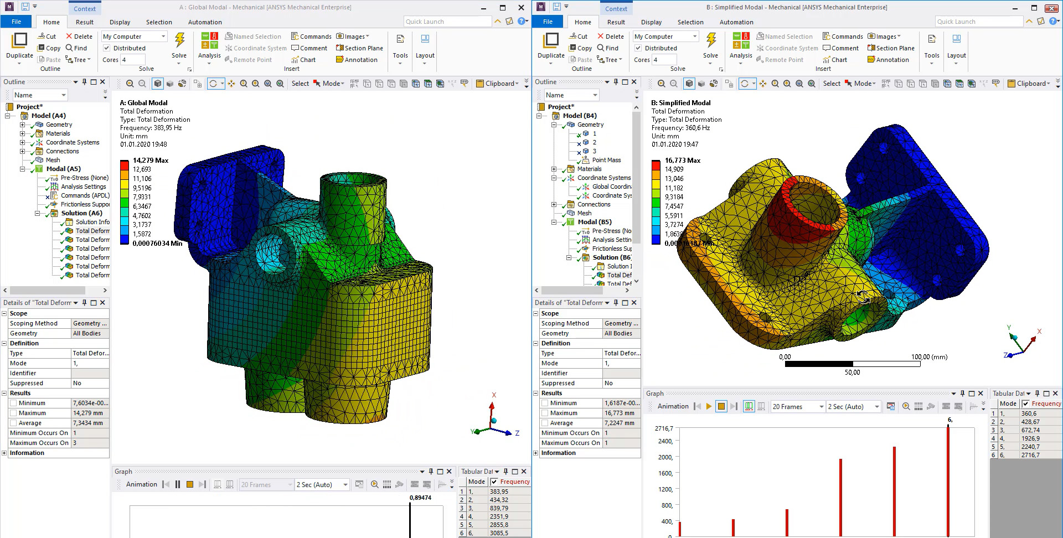Expand Geometry node under Model (A4)

[x=22, y=125]
